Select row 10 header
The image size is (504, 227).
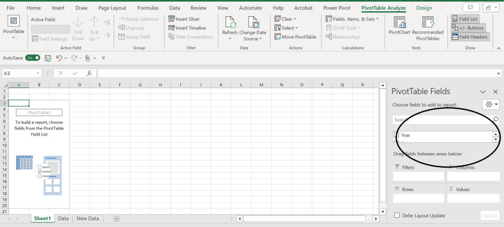pyautogui.click(x=4, y=145)
